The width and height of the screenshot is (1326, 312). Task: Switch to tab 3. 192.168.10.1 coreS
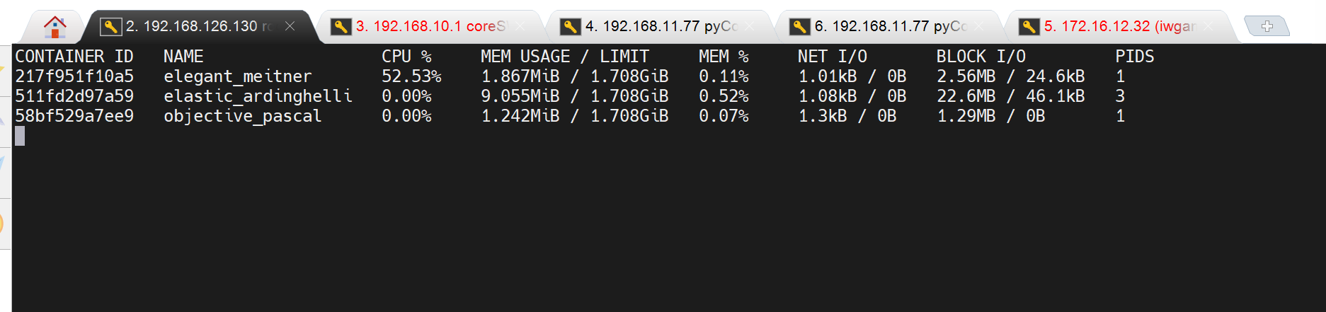(430, 27)
